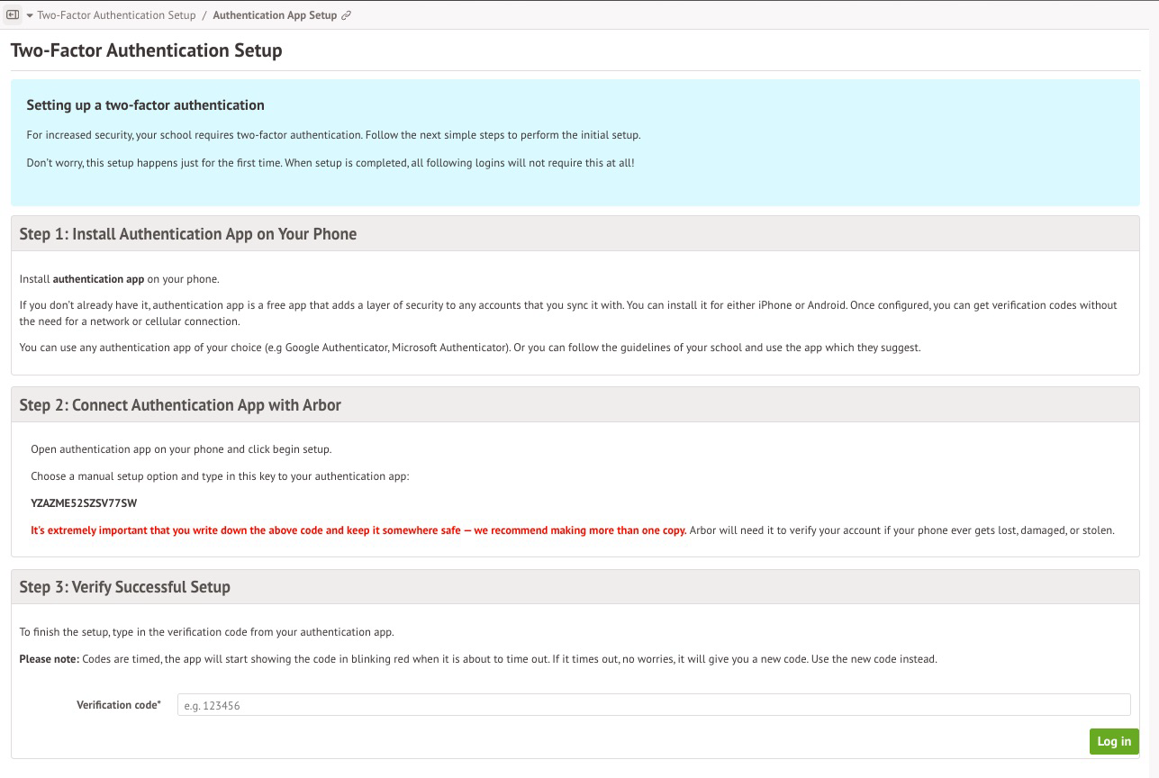Click the setup key YZAZME52SZSV77SW

[84, 503]
